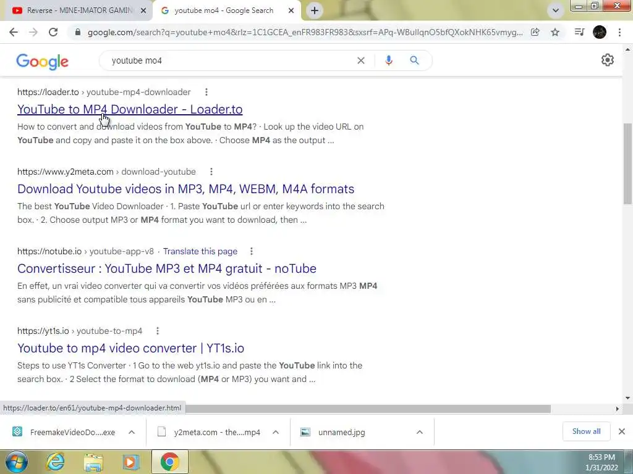Click https://notube.io result URL text

pos(49,251)
